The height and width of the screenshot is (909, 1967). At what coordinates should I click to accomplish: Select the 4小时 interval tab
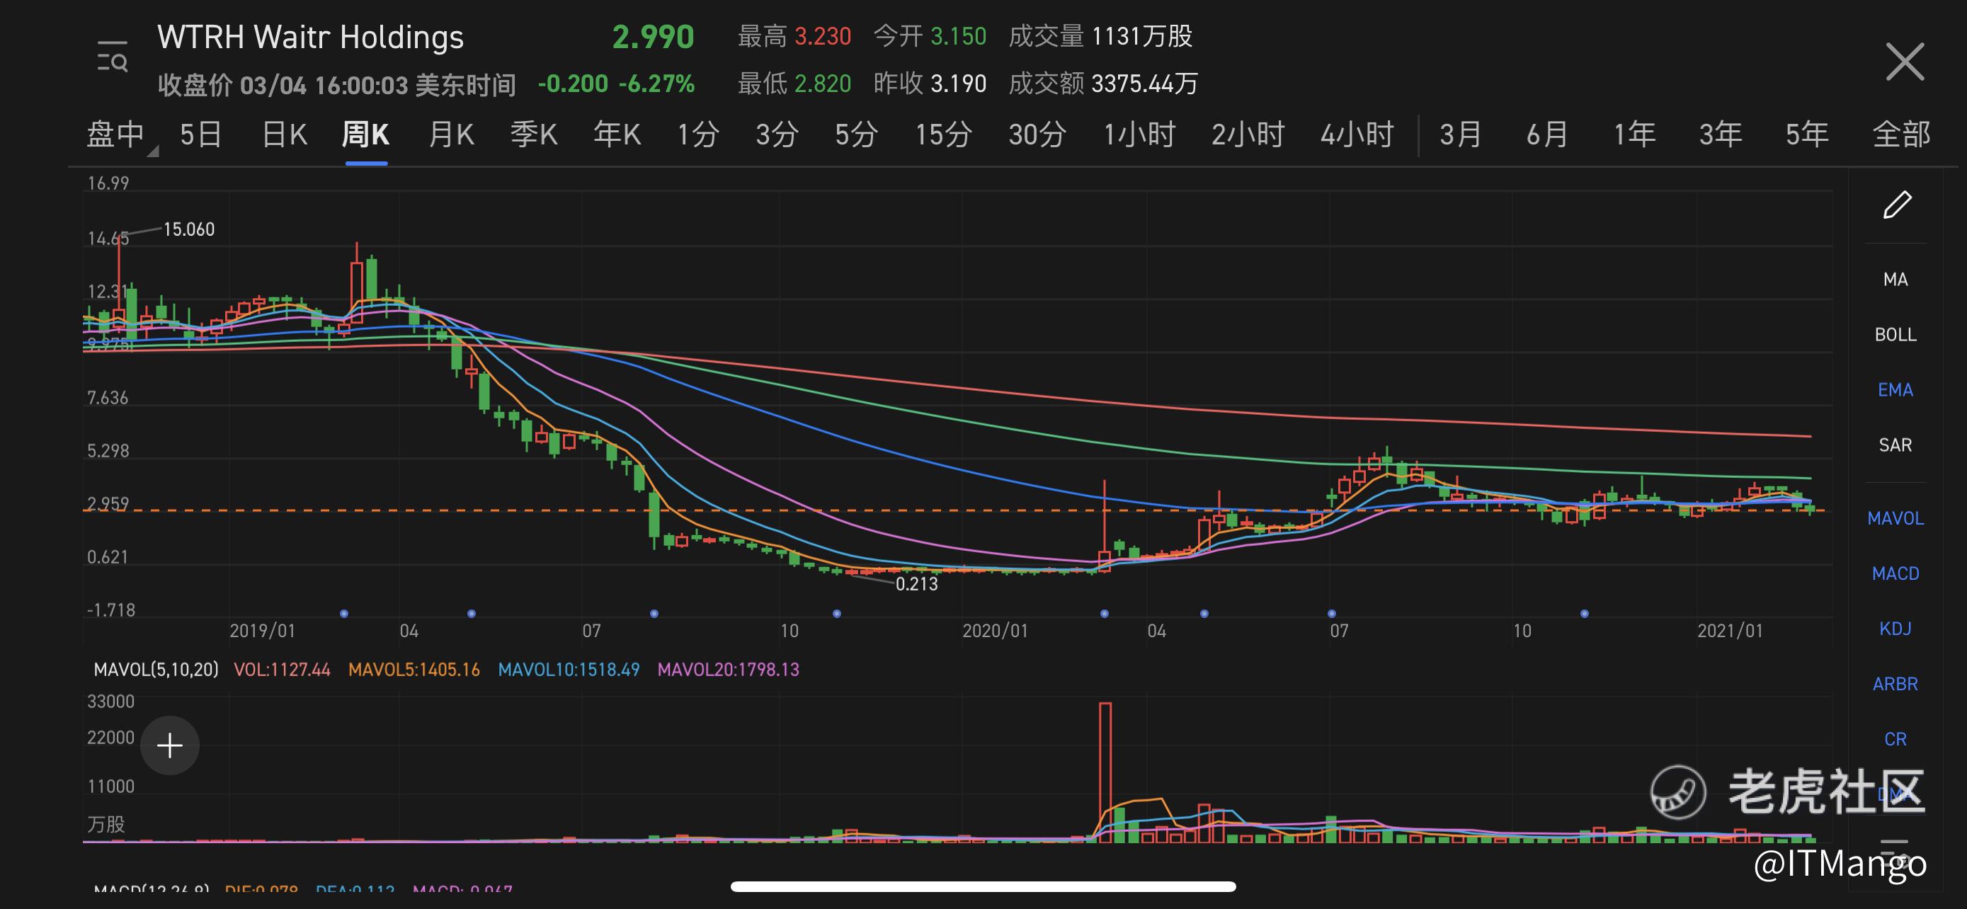click(1357, 135)
